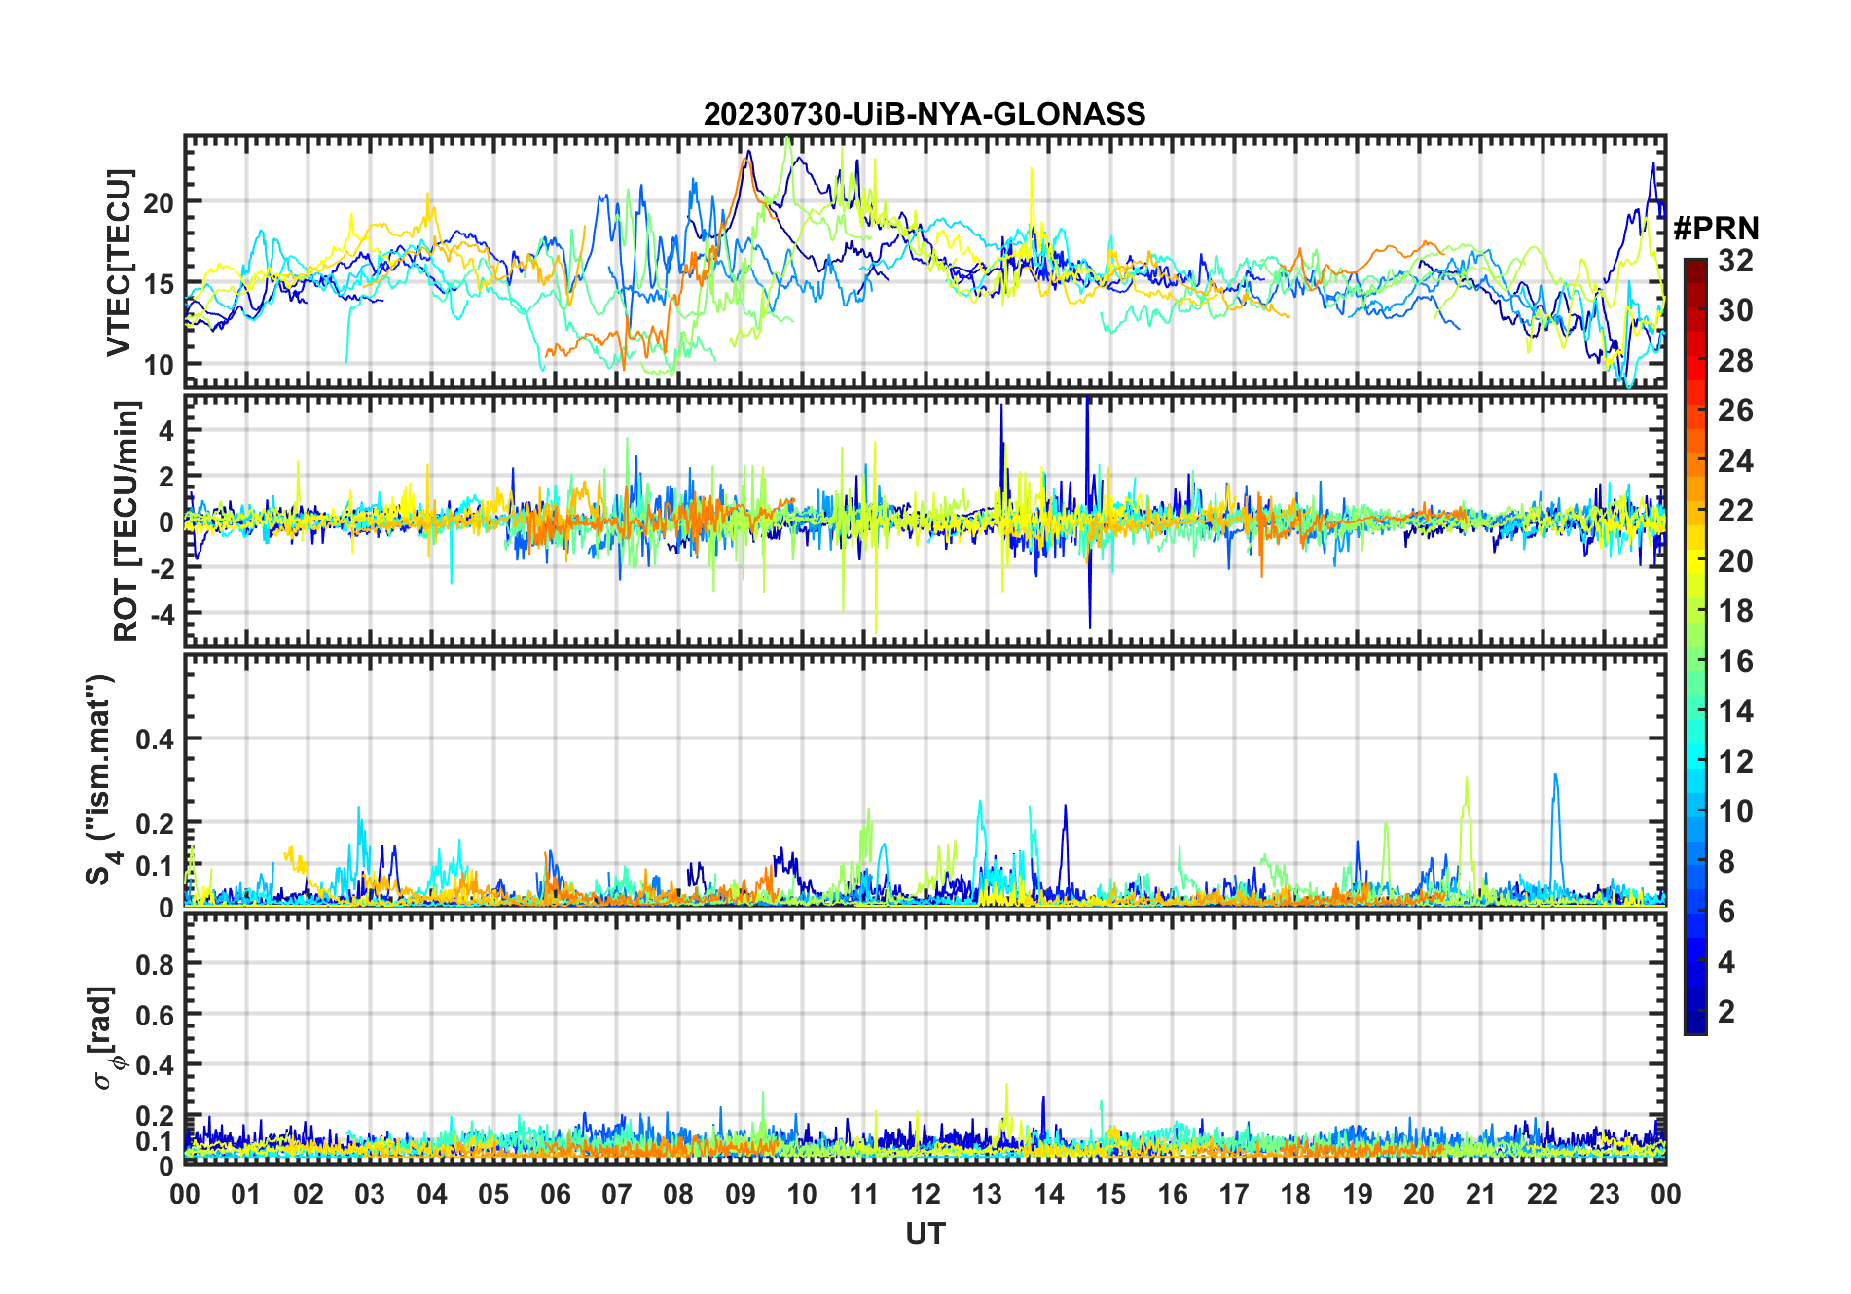The image size is (1851, 1294).
Task: Click colorbar tick label "14"
Action: click(x=1735, y=711)
